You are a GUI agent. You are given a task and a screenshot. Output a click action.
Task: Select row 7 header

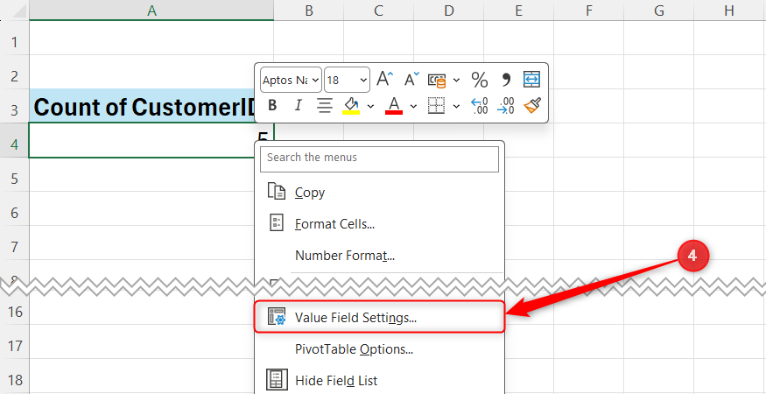coord(15,247)
